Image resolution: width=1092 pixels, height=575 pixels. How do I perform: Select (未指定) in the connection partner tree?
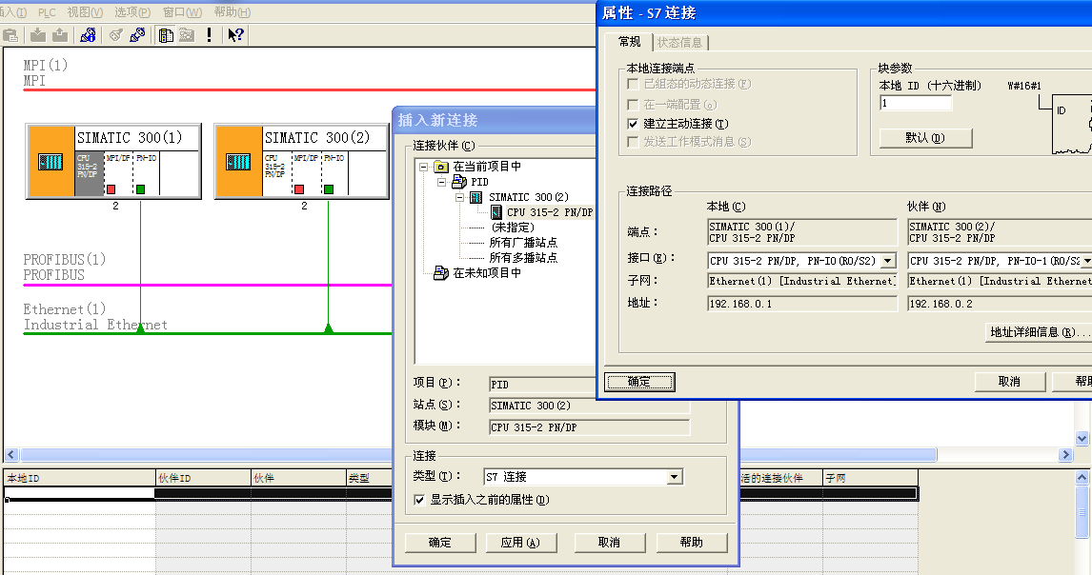coord(514,228)
